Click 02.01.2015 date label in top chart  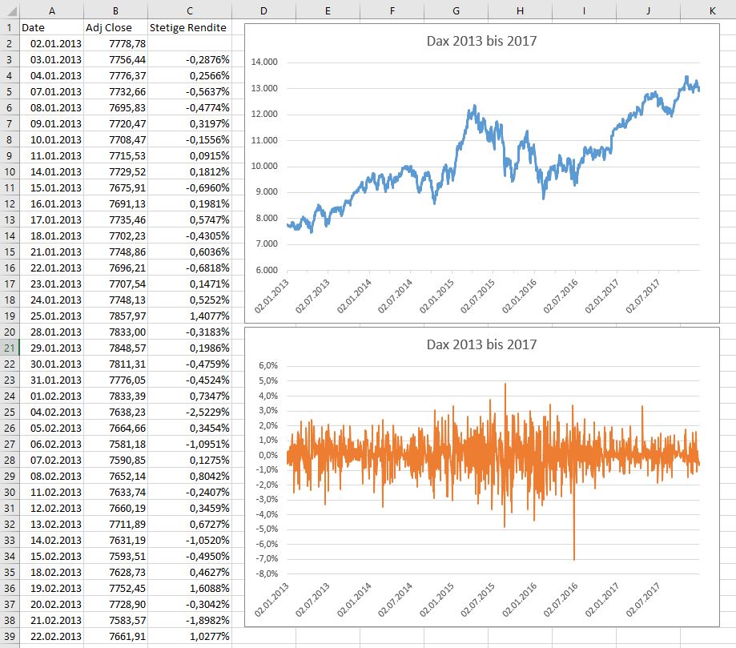(x=436, y=296)
